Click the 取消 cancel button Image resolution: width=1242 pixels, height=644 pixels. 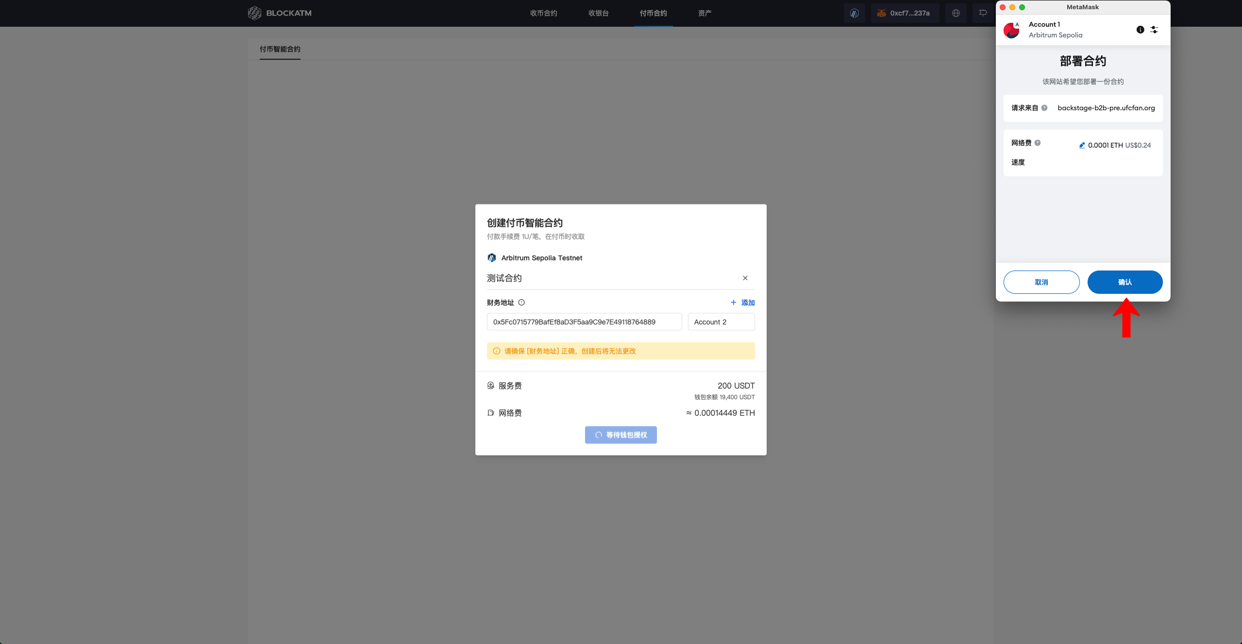1041,282
